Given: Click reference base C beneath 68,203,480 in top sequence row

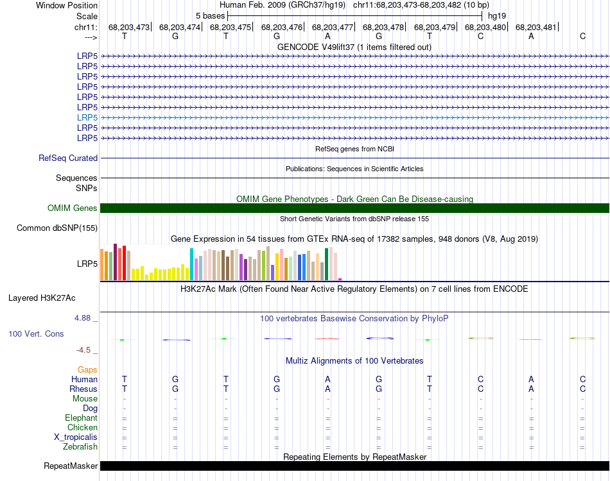Looking at the screenshot, I should tap(480, 36).
